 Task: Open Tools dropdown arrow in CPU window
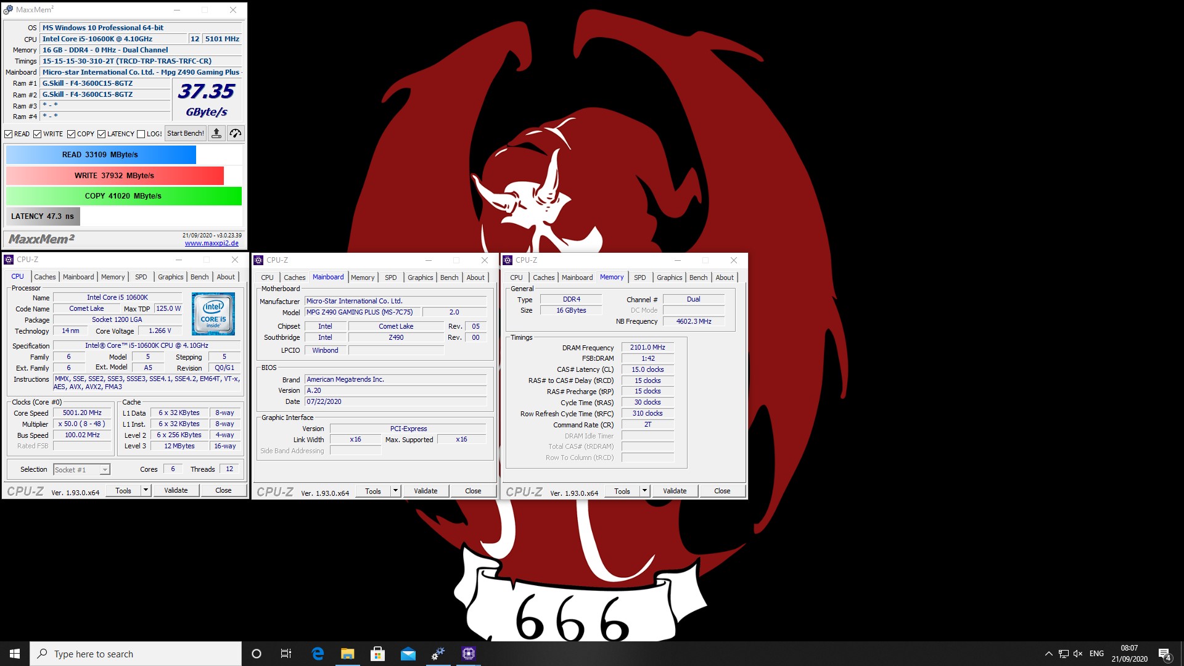click(x=146, y=490)
